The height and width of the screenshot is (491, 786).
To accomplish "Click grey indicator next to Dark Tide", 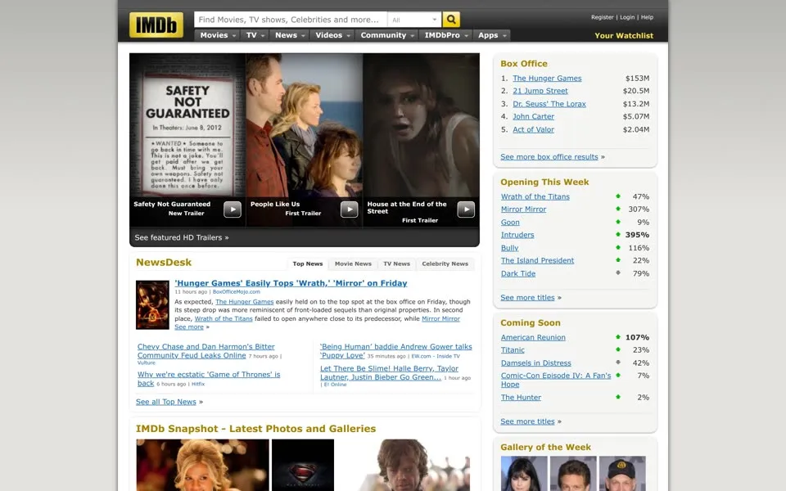I will (x=618, y=273).
